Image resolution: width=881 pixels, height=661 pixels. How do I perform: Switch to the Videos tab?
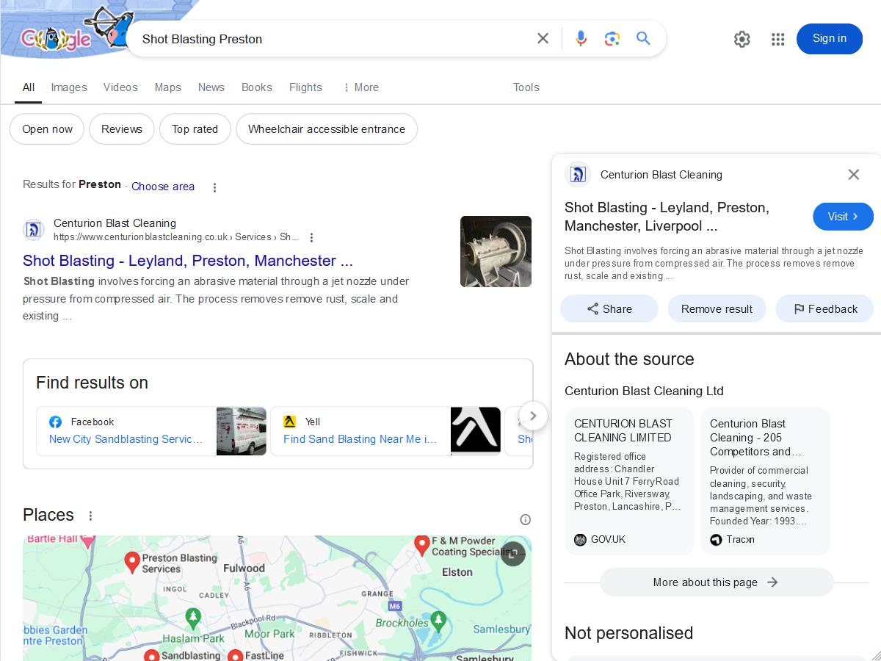click(120, 87)
